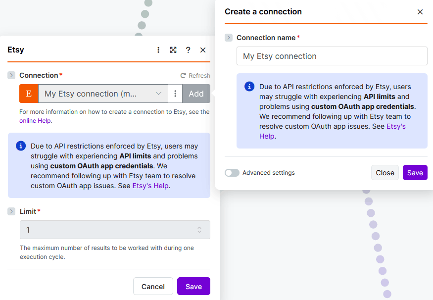Open help via the question mark icon
This screenshot has height=300, width=433.
click(x=188, y=50)
